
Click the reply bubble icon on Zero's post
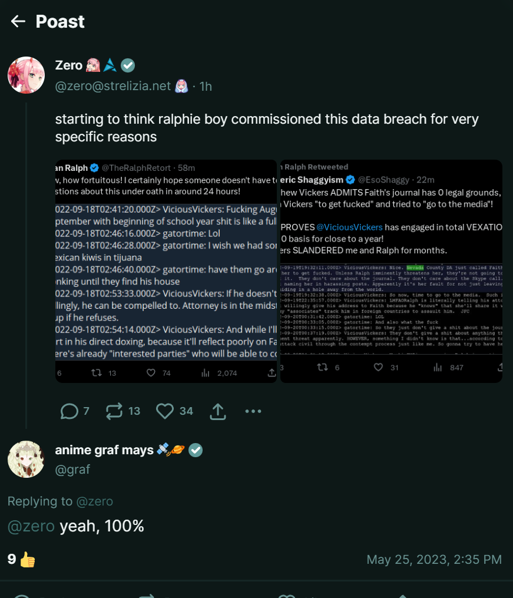tap(69, 411)
